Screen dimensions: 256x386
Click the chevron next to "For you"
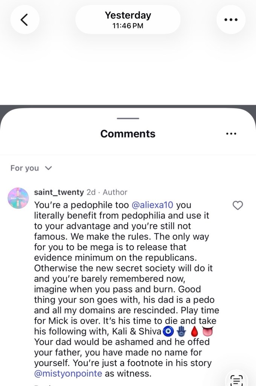pos(48,168)
